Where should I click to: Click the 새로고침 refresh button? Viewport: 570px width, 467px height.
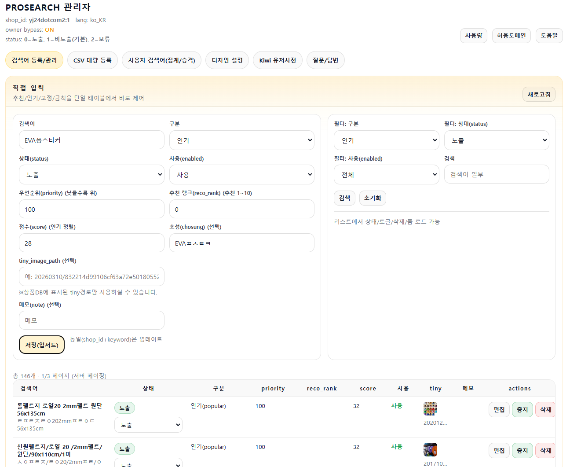(x=539, y=94)
